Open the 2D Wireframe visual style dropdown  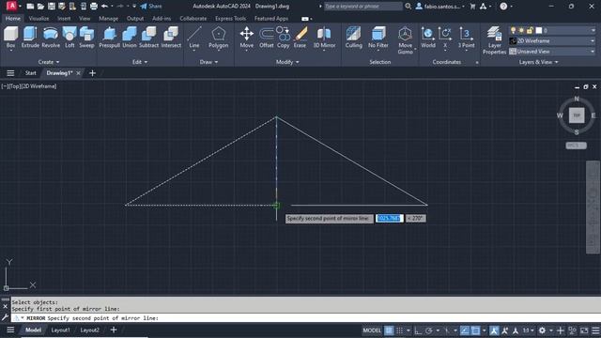click(x=552, y=40)
